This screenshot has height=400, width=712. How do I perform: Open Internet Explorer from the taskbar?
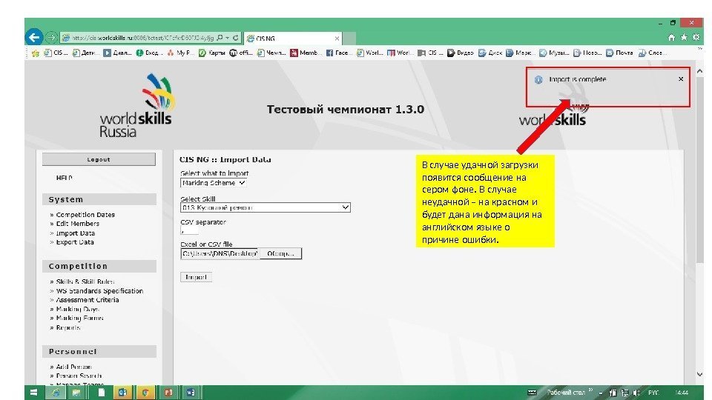point(56,393)
